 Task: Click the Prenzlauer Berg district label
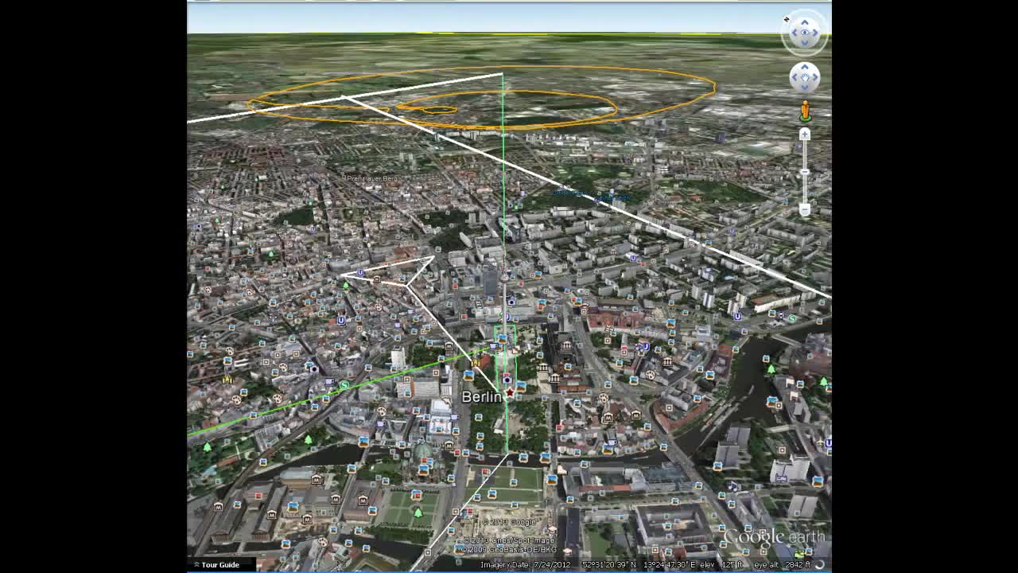tap(371, 178)
